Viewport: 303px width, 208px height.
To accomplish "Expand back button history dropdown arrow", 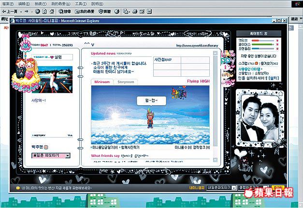I will click(x=21, y=12).
